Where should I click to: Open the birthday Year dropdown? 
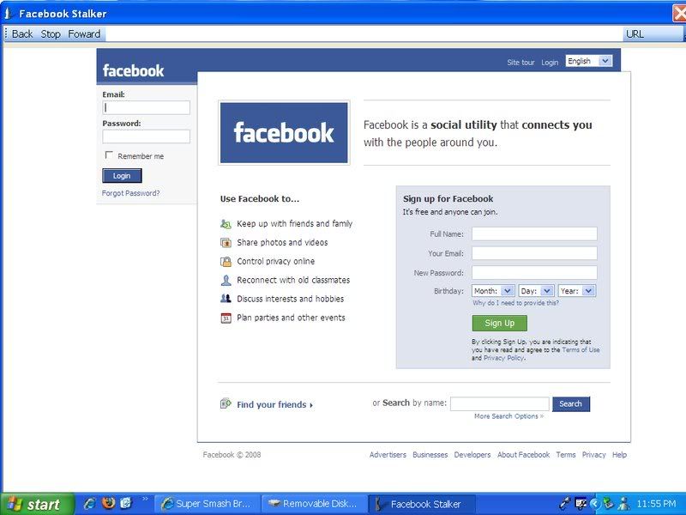(577, 291)
